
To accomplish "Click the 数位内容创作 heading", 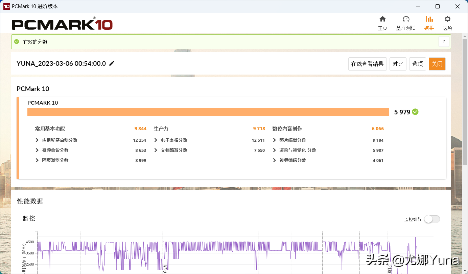I will pos(287,129).
